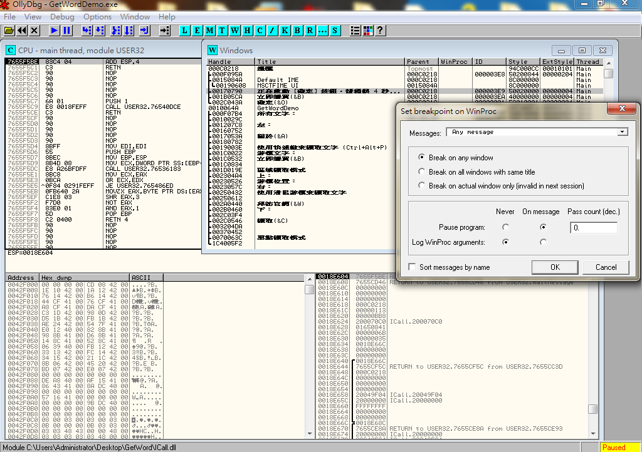Open the Memory map (M) icon

[209, 30]
